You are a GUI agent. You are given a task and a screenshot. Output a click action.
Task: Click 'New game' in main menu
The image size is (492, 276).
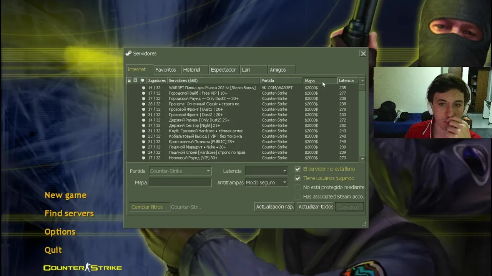pos(65,195)
